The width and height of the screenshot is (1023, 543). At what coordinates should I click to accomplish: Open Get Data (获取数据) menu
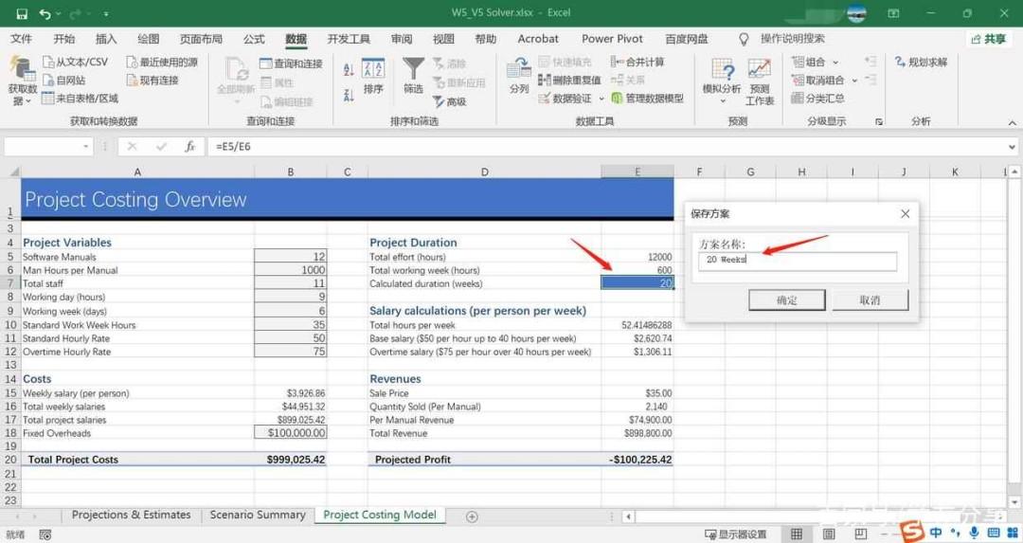pyautogui.click(x=22, y=81)
